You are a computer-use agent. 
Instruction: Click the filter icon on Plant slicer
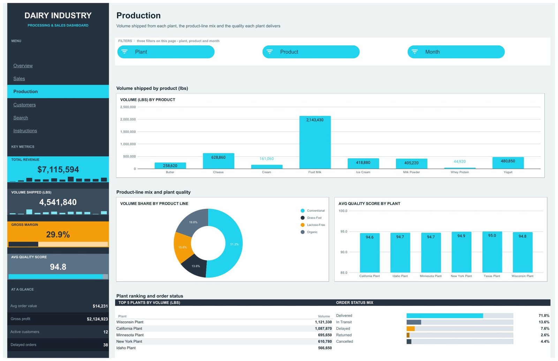point(125,52)
